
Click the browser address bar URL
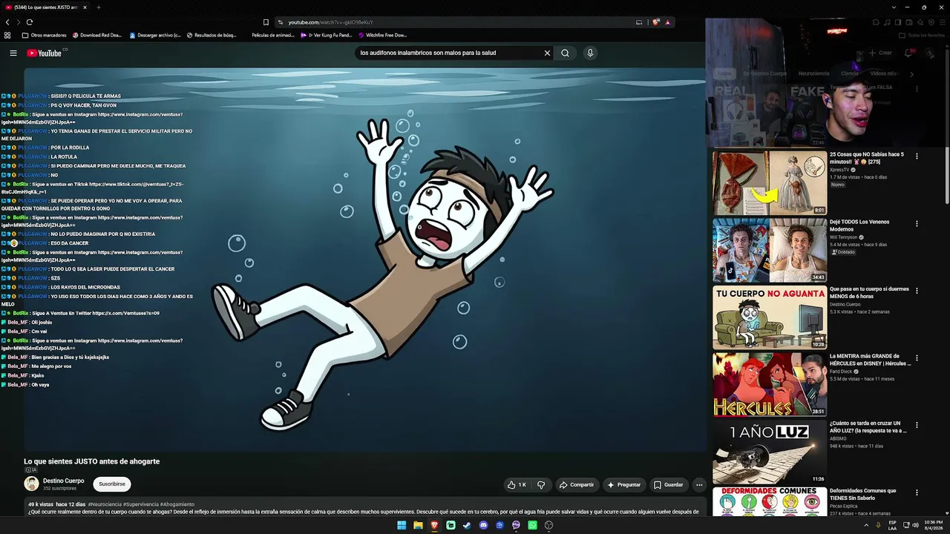(330, 22)
